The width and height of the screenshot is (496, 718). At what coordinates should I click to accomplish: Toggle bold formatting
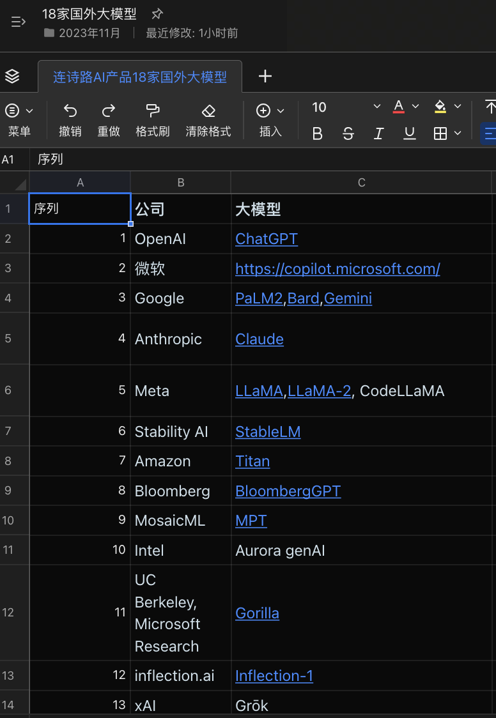click(x=317, y=134)
